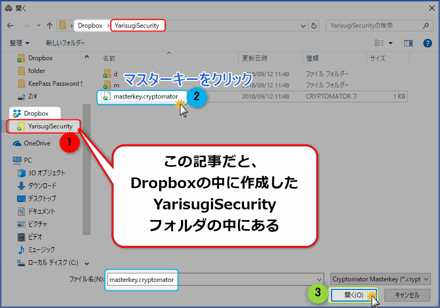Select PC in the navigation pane
Screen dimensions: 440x308
pyautogui.click(x=28, y=160)
